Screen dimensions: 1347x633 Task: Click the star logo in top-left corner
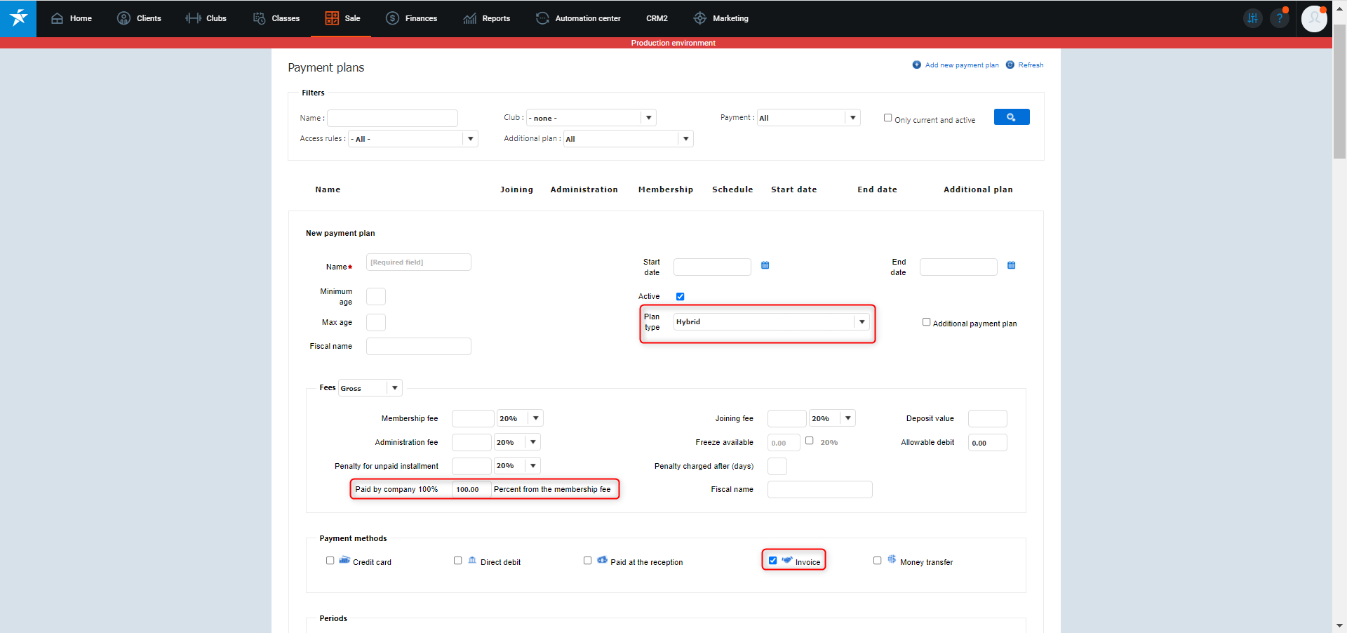(x=18, y=18)
